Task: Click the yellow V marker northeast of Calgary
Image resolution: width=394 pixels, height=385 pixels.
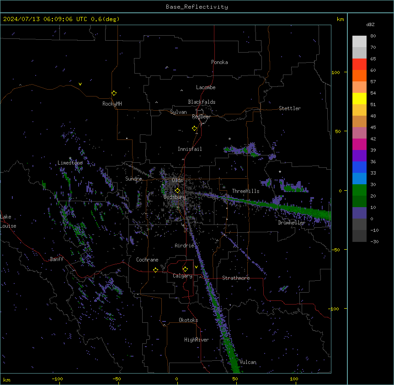Action: (196, 267)
